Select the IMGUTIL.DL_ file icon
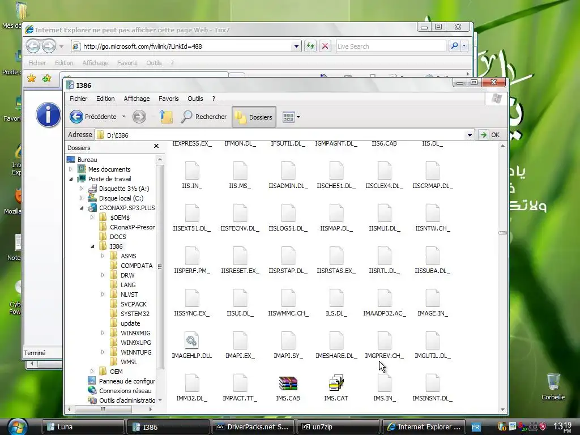Screen dimensions: 580x435 [x=432, y=340]
